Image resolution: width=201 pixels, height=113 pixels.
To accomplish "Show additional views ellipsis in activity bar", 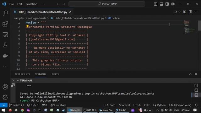I will [x=5, y=66].
